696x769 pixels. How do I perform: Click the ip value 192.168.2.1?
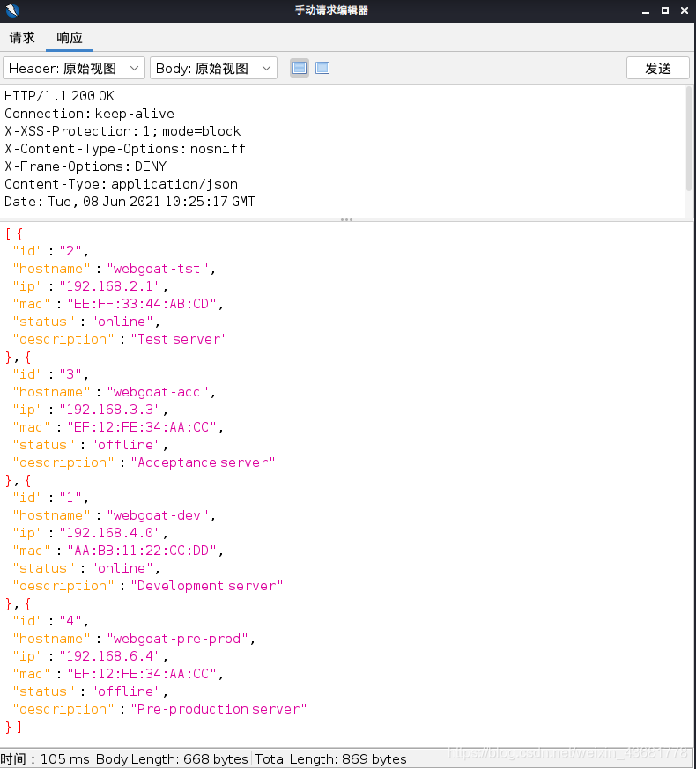pos(110,286)
